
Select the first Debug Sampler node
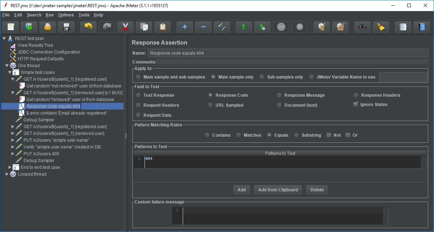(x=39, y=120)
